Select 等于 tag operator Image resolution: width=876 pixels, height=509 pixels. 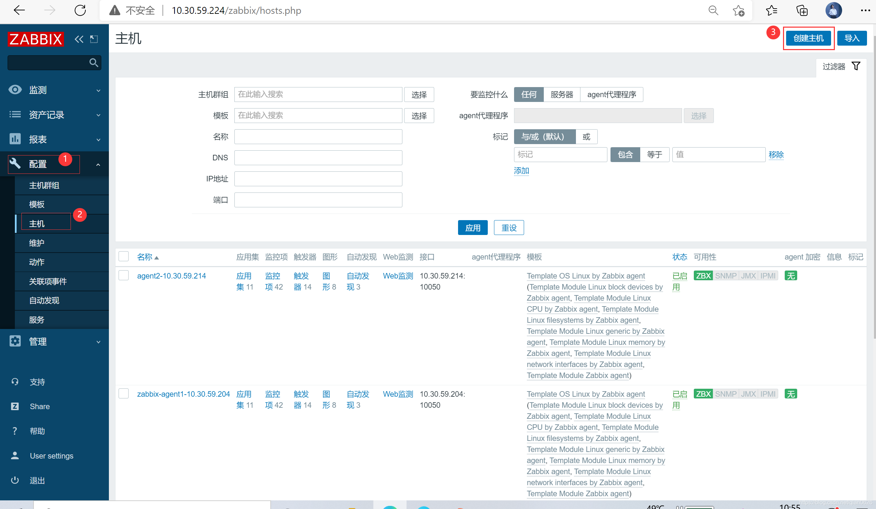[654, 154]
